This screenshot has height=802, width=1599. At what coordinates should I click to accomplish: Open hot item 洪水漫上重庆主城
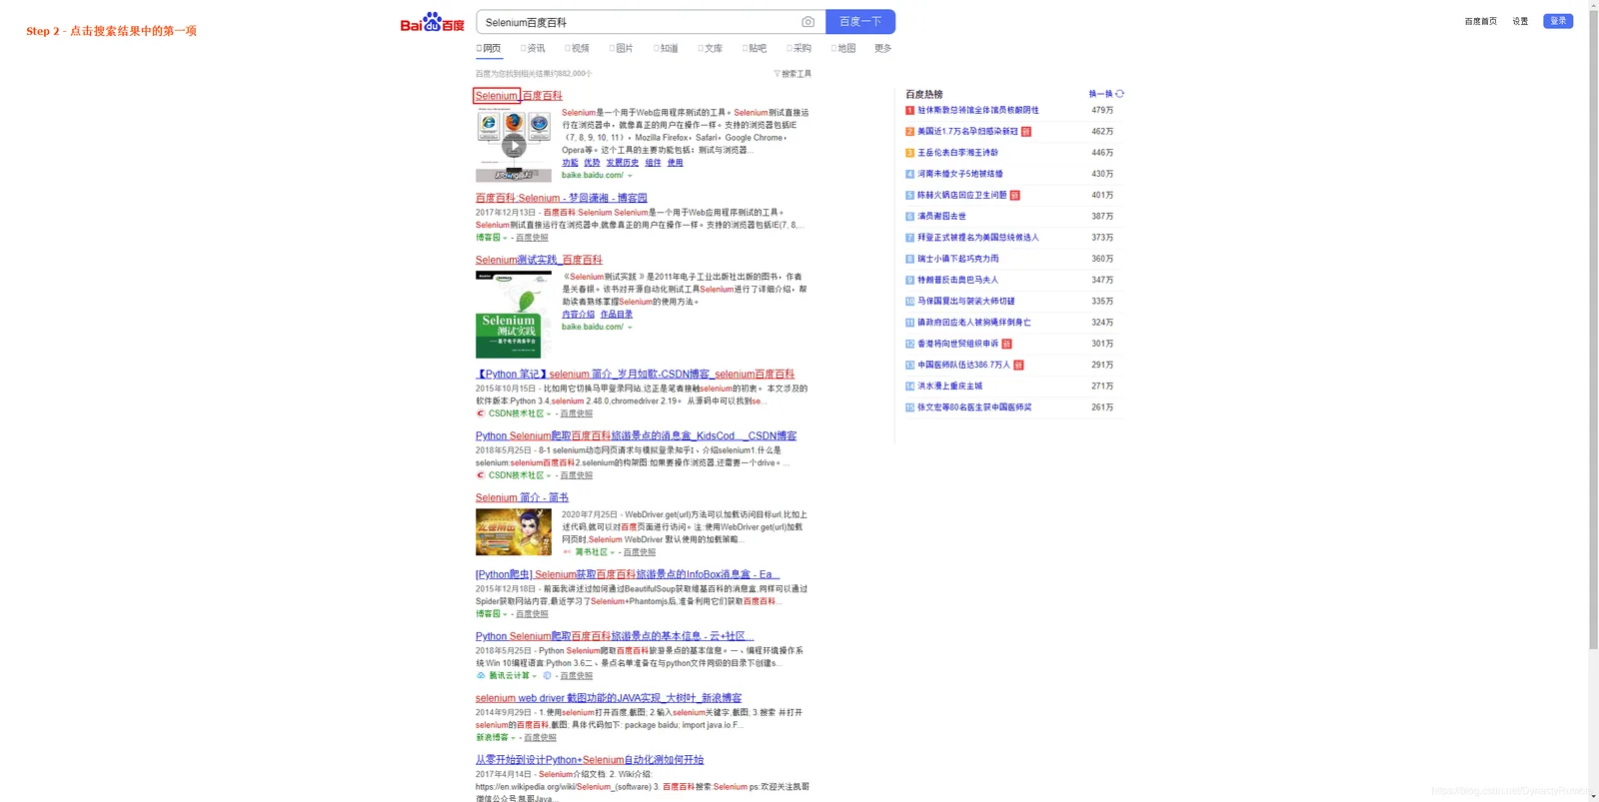[x=949, y=387]
